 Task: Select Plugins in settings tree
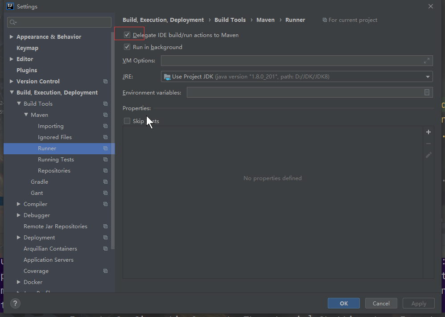tap(27, 70)
